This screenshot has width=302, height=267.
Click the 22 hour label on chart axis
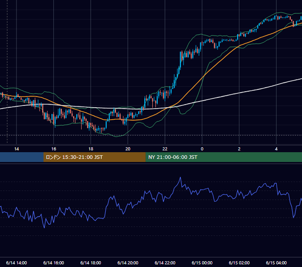pos(165,149)
